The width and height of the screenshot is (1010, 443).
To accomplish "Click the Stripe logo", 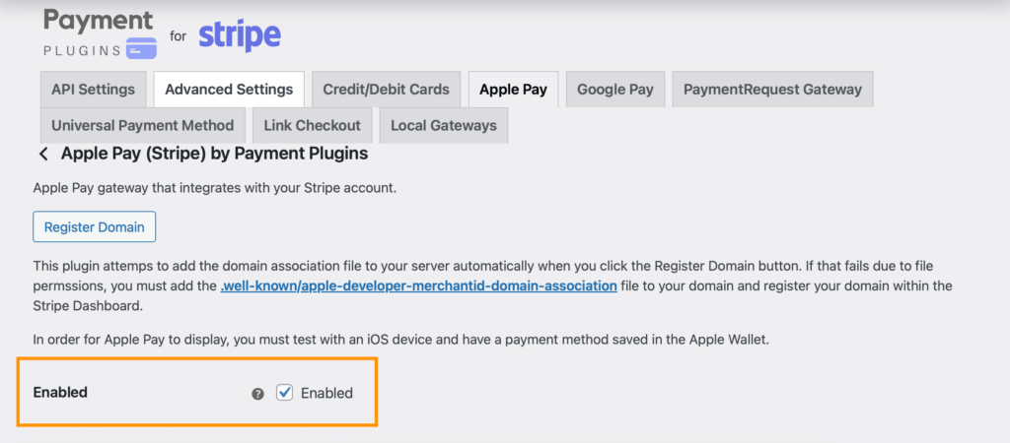I will 240,35.
